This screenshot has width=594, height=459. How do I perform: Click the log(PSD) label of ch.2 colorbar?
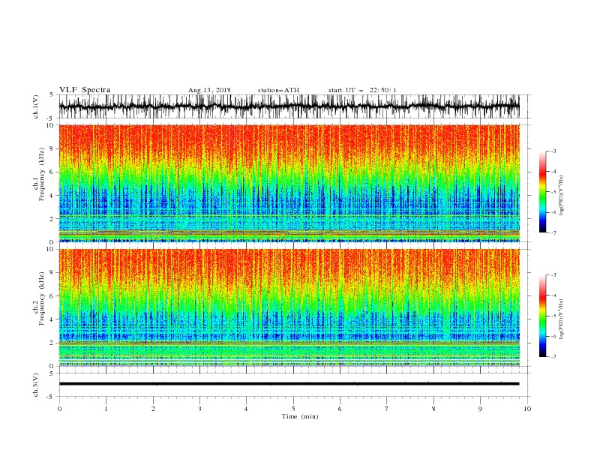pos(561,319)
